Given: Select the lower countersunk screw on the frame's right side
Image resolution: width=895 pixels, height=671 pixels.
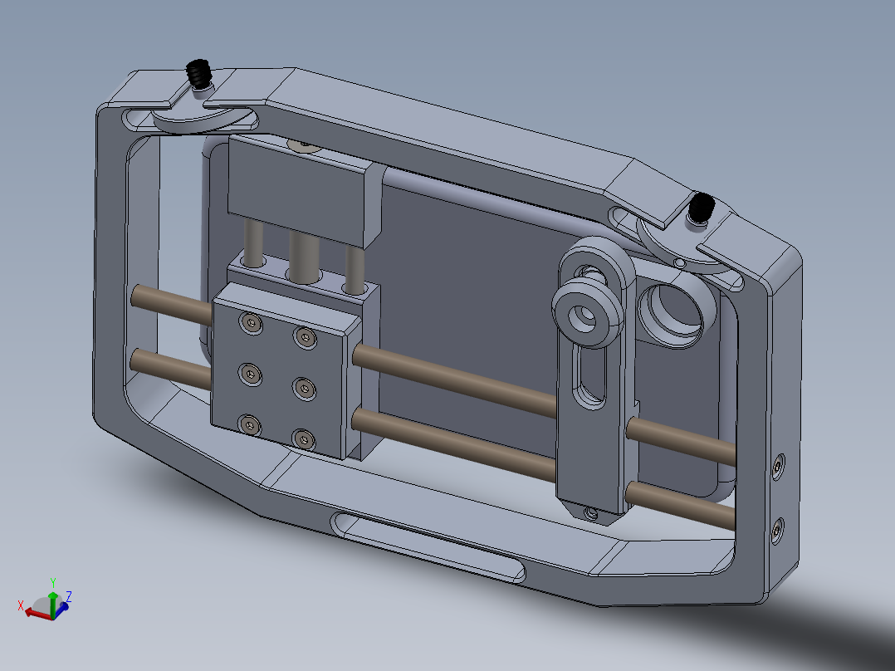Looking at the screenshot, I should click(777, 531).
